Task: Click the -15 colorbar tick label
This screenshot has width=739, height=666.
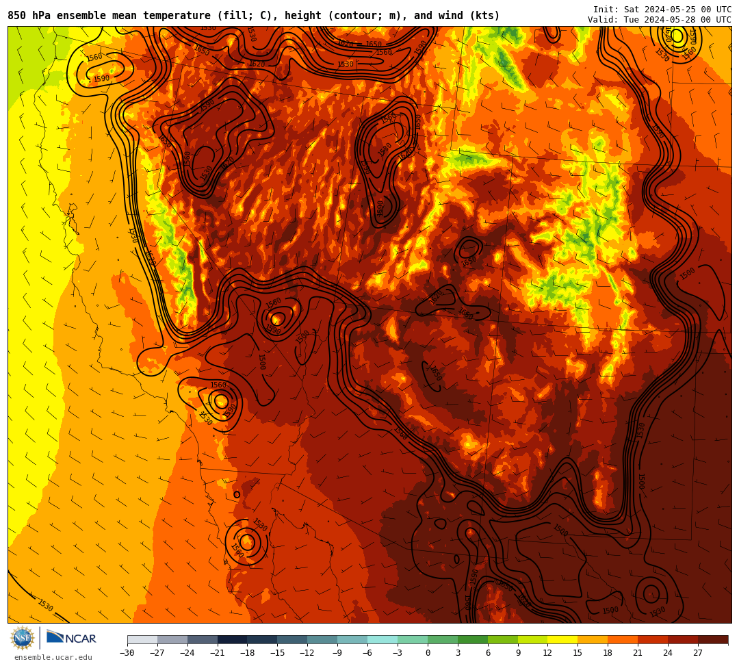Action: [x=277, y=653]
